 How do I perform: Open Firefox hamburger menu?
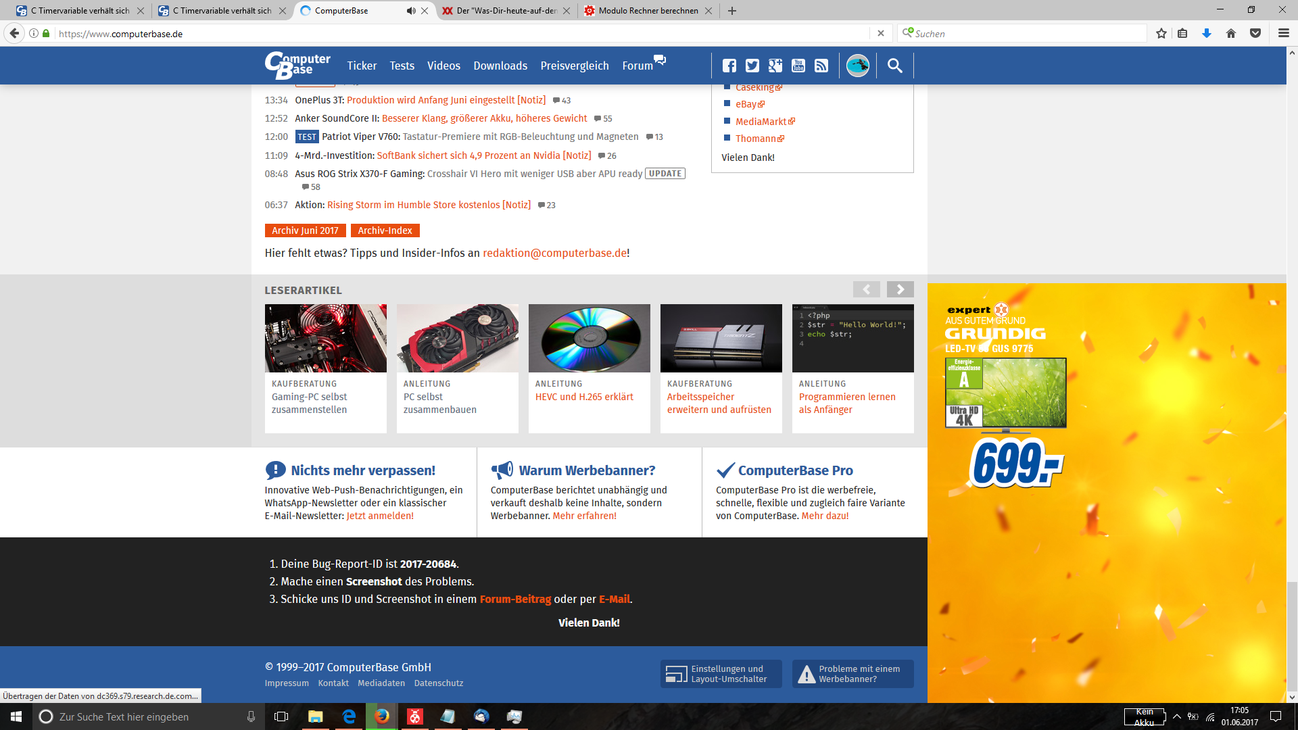pos(1284,33)
